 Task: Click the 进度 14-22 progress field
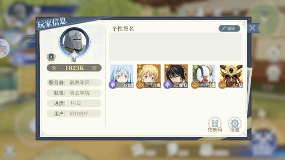(74, 104)
